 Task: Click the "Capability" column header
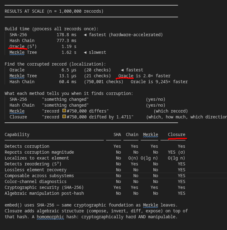point(17,134)
